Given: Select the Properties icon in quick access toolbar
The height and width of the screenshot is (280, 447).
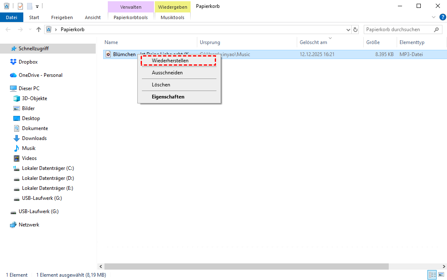Looking at the screenshot, I should (x=20, y=6).
